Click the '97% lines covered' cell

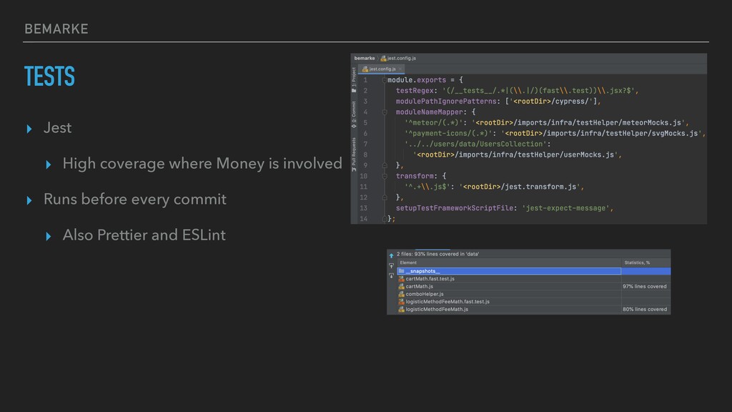645,286
